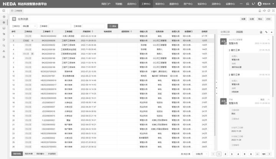Viewport: 276px width, 159px height.
Task: Click the copy-pages icon in left sidebar
Action: (4, 34)
